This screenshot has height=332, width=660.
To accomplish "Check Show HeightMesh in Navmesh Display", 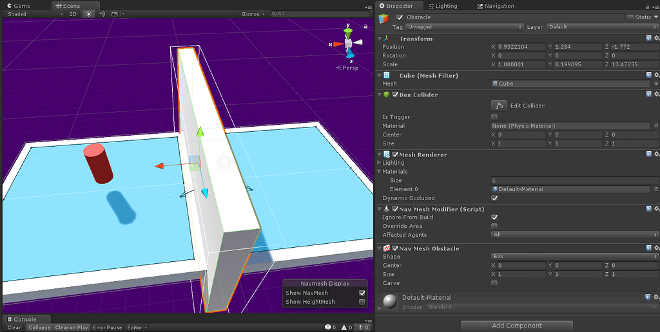I will [362, 302].
